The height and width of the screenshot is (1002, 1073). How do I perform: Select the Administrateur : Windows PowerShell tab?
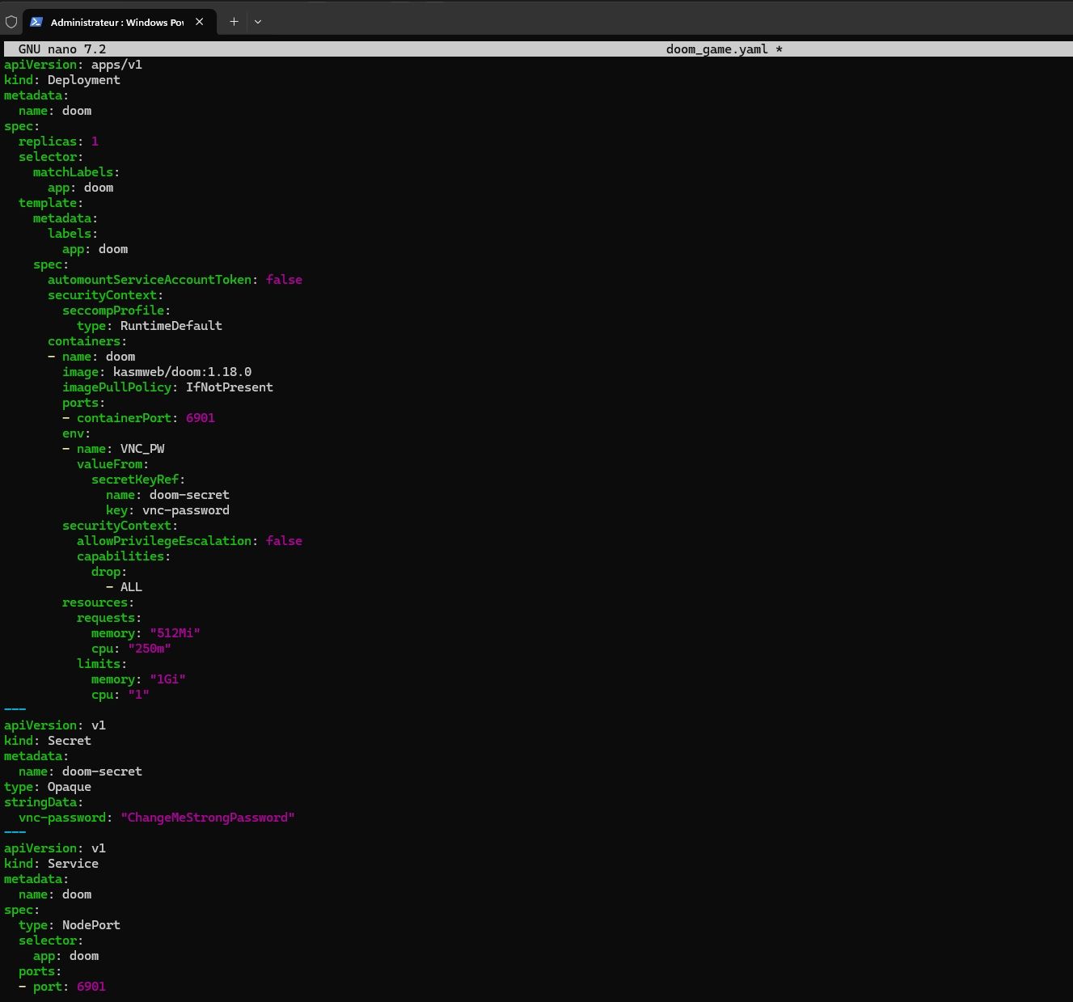(x=120, y=22)
